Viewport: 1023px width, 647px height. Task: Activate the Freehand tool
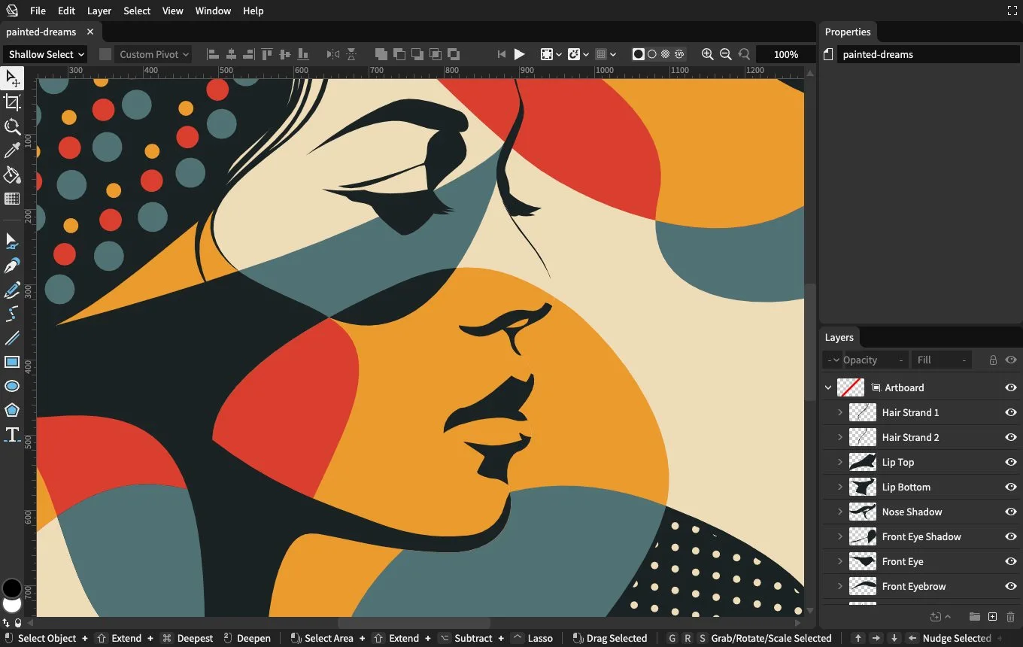click(12, 290)
